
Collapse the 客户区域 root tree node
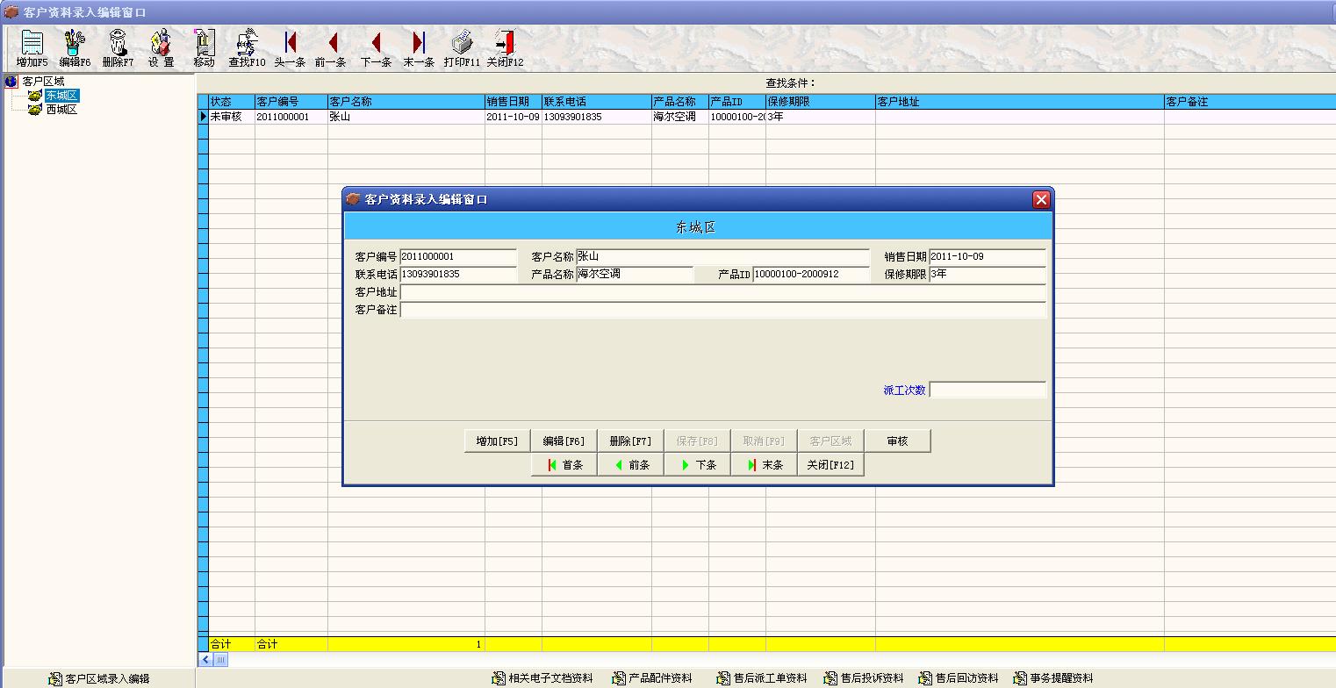pos(11,82)
